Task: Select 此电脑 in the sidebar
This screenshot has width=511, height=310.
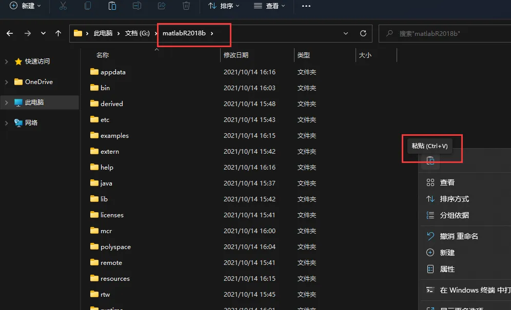Action: click(34, 102)
